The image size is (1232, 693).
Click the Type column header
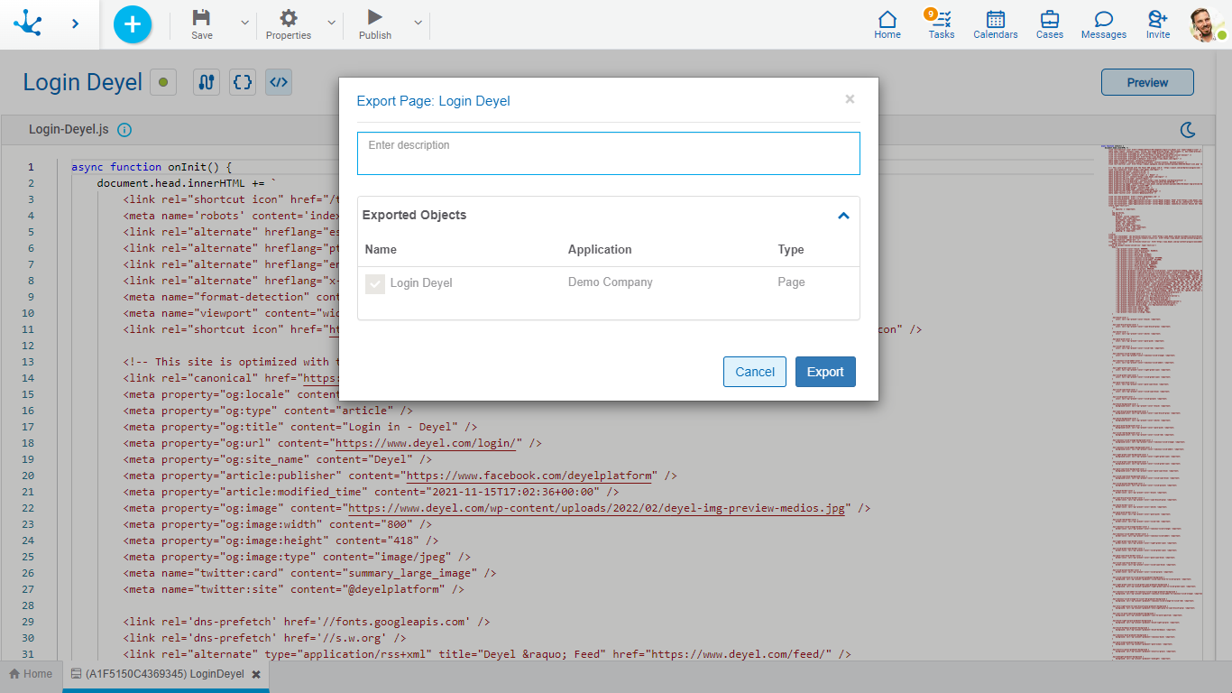coord(791,250)
